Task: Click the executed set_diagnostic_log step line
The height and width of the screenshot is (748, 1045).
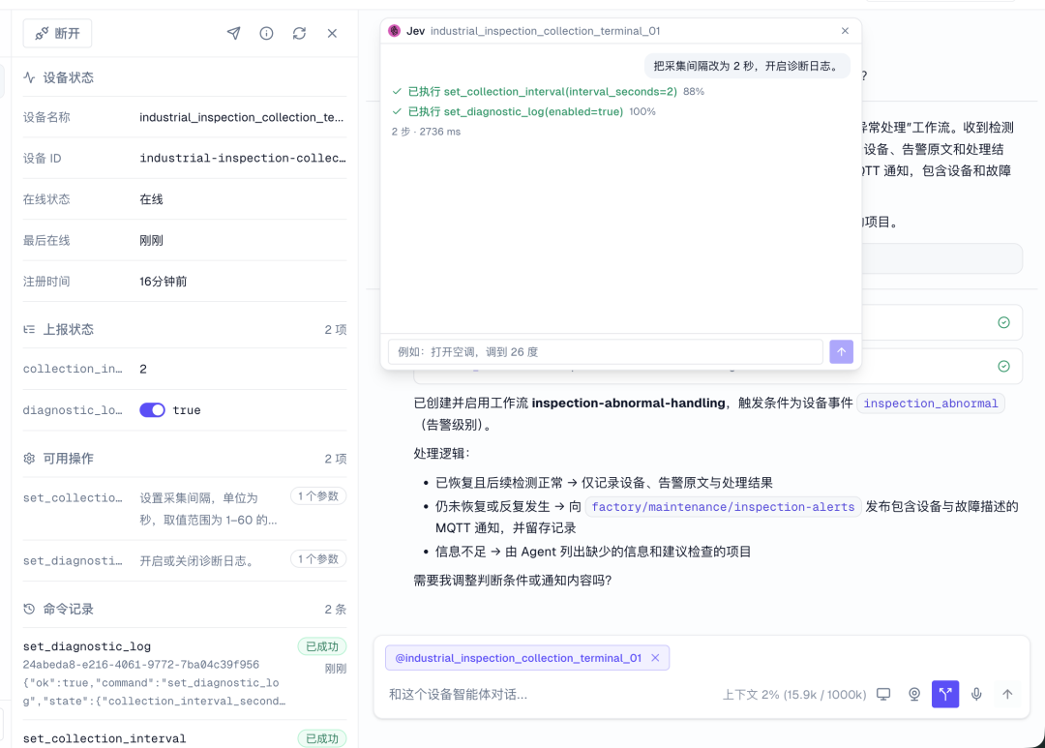Action: tap(523, 111)
